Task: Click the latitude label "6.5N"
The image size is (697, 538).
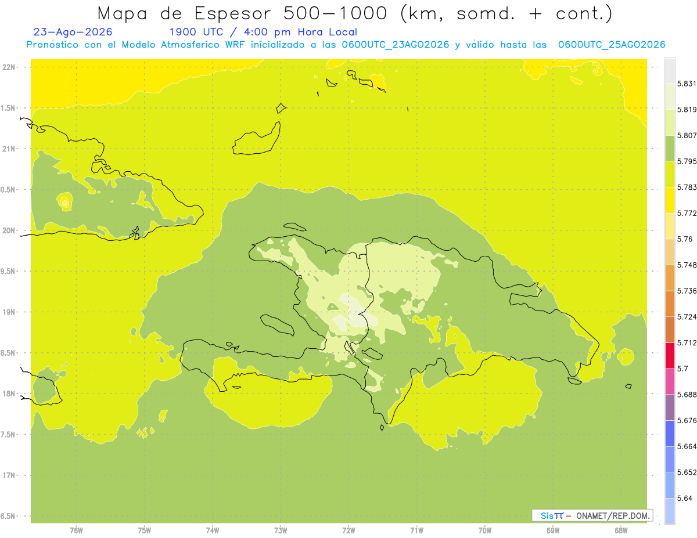Action: click(9, 516)
